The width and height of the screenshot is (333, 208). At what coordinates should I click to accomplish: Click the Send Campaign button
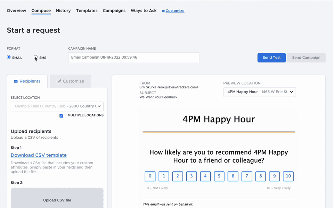coord(306,58)
